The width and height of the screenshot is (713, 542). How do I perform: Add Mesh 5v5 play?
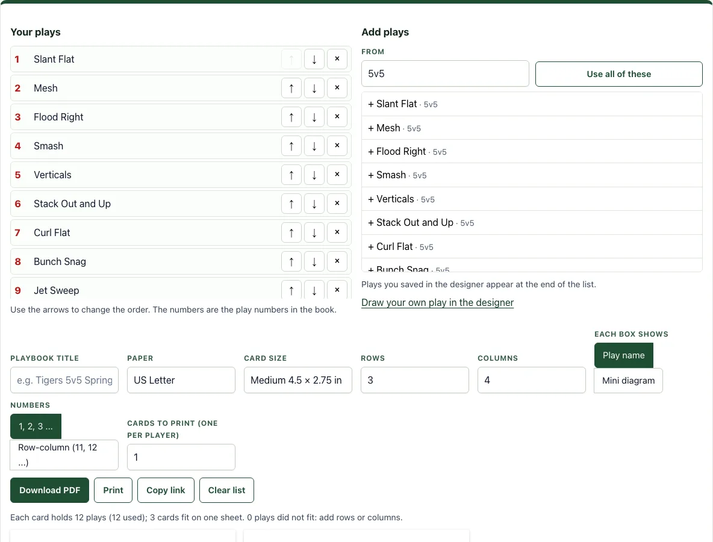[x=532, y=128]
